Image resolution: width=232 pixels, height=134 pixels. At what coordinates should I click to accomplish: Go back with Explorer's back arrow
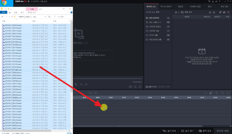[x=3, y=17]
